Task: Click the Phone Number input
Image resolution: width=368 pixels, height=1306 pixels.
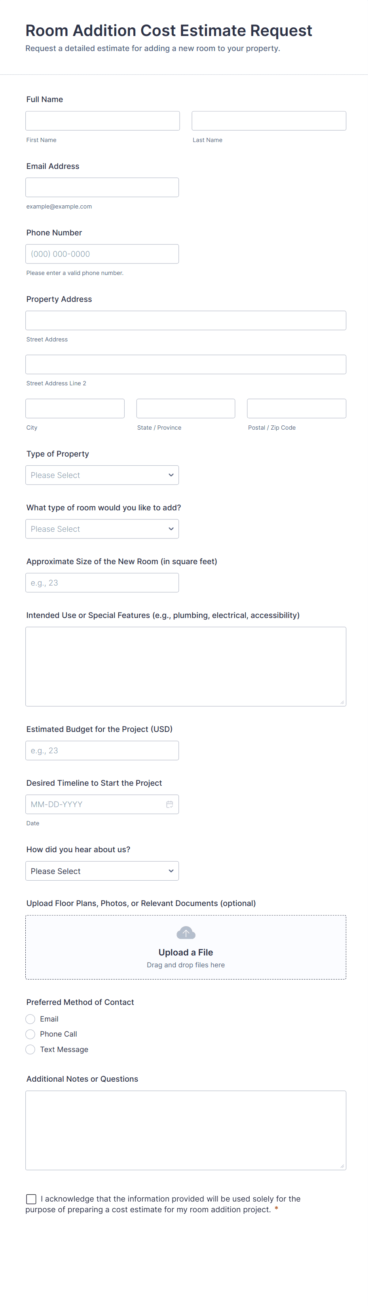Action: 102,254
